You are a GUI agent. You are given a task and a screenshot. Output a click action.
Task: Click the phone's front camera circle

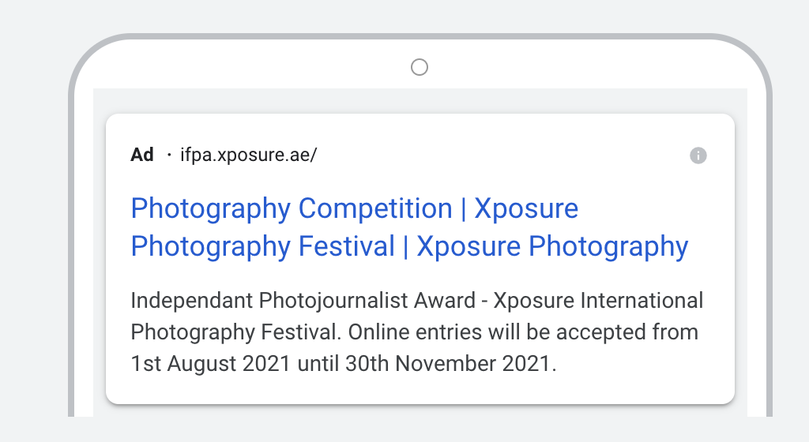(x=420, y=67)
